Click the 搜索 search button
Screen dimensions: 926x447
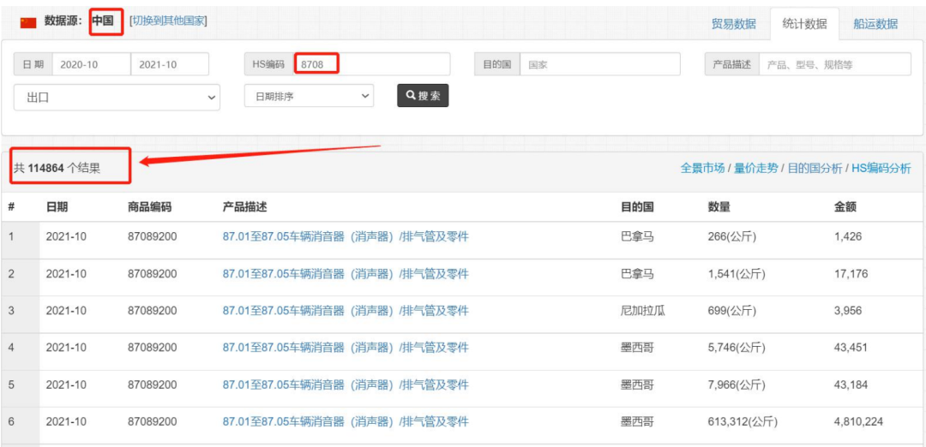pos(423,96)
